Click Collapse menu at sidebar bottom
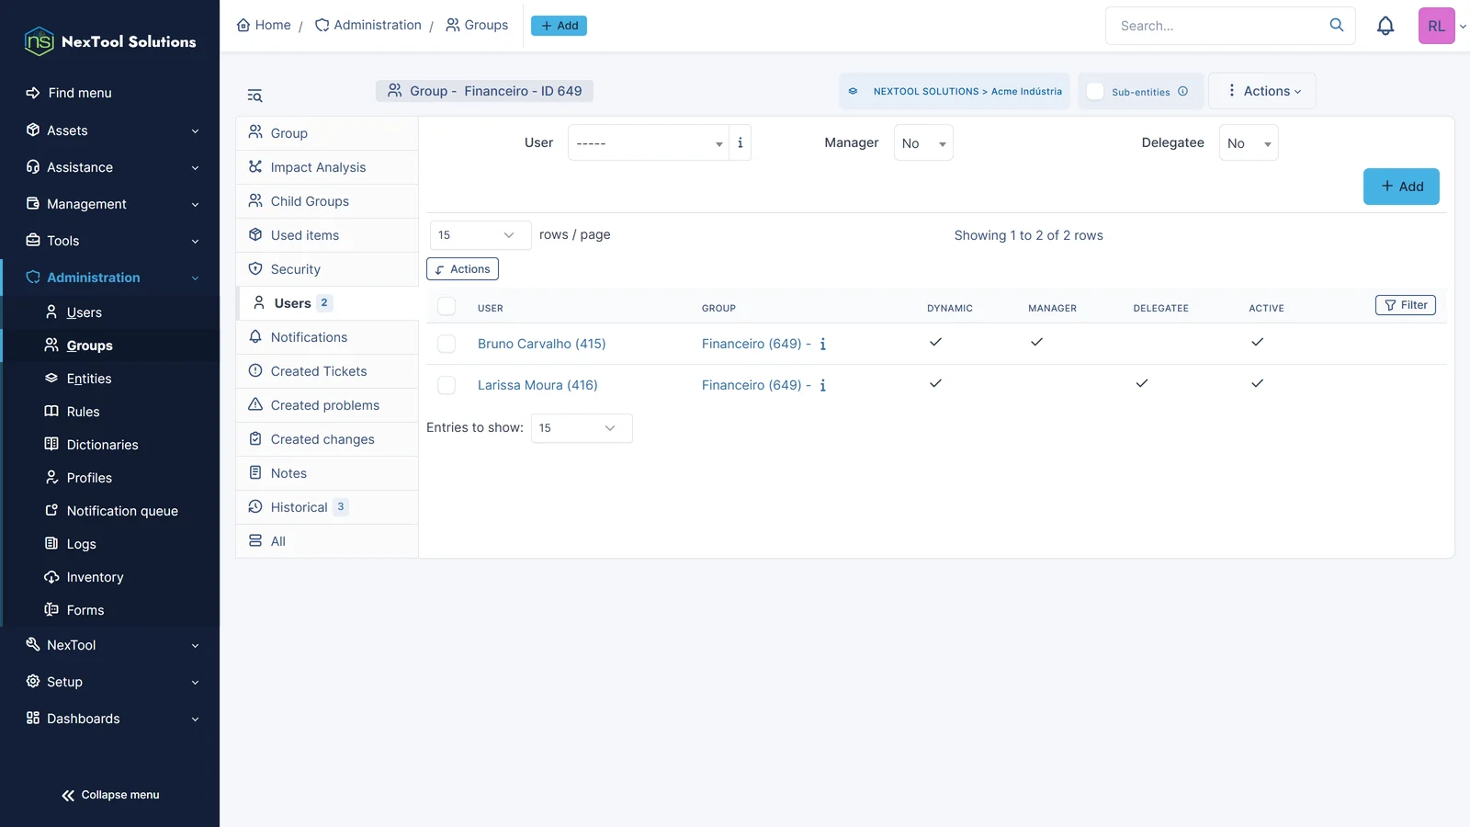The image size is (1470, 827). coord(110,795)
